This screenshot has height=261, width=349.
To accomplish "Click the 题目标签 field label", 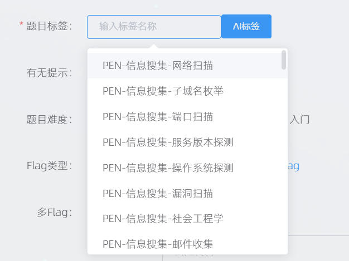I will tap(49, 26).
